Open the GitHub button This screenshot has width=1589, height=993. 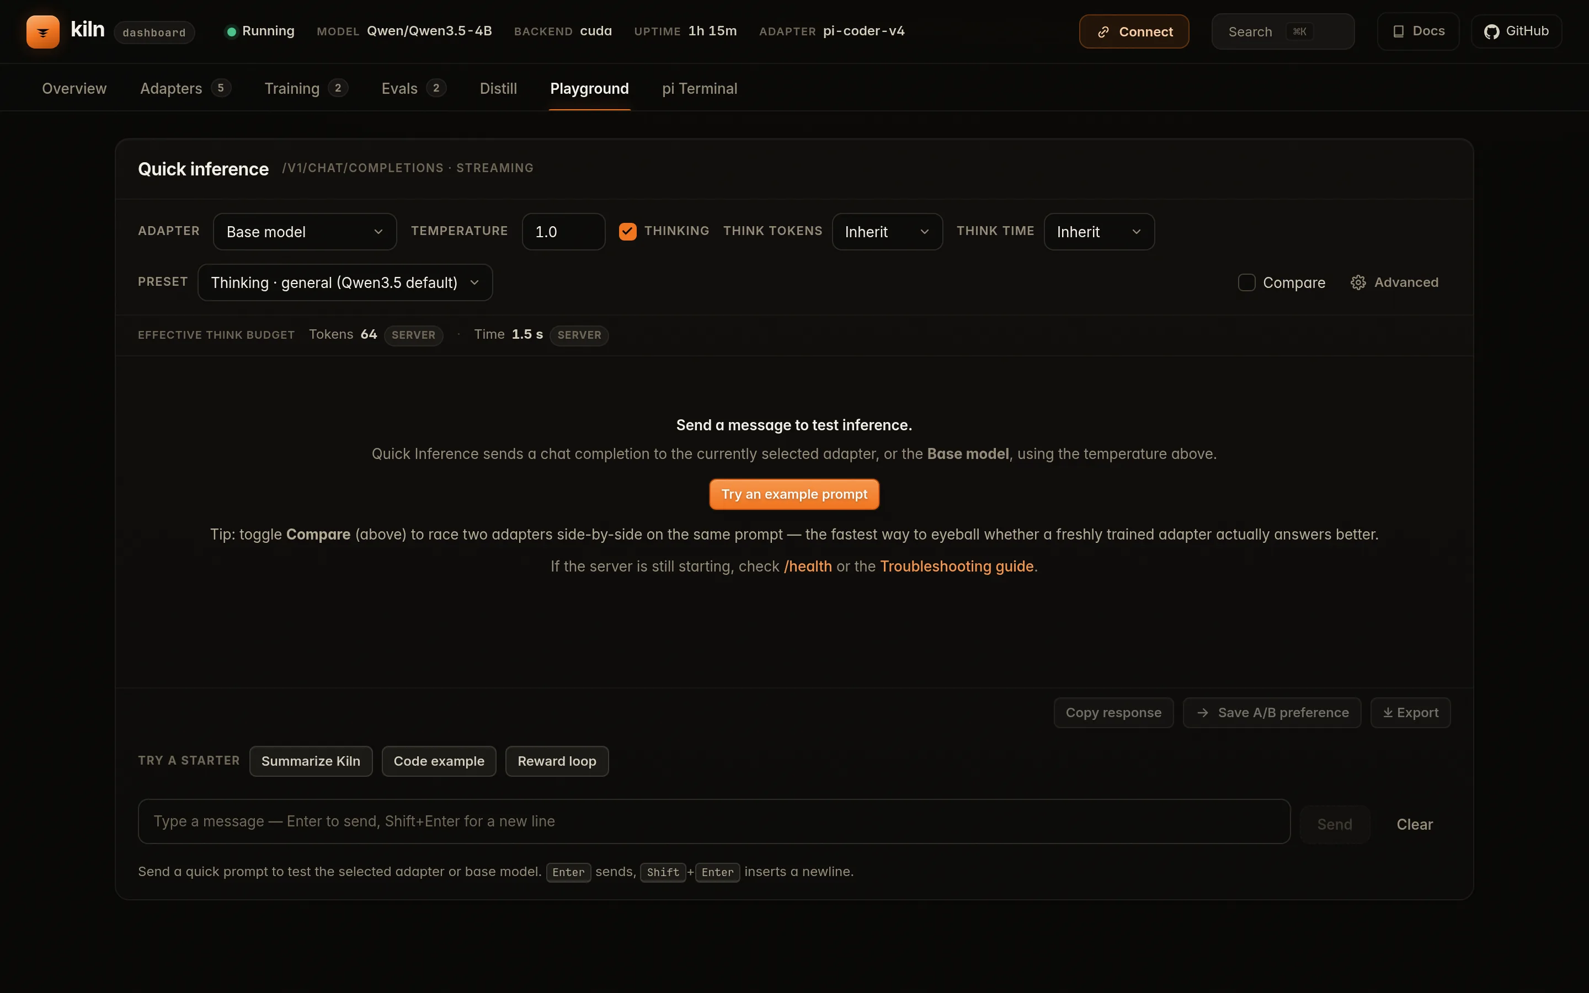(1516, 31)
